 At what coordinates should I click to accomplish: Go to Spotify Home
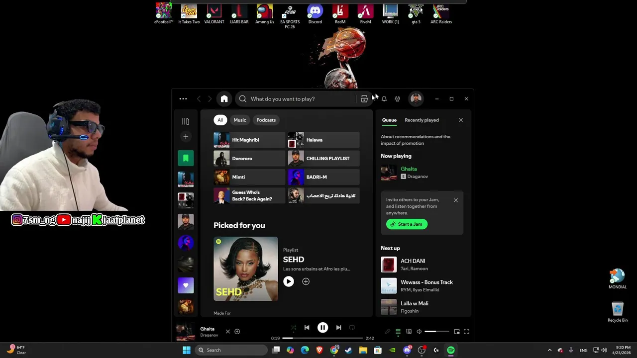click(224, 99)
